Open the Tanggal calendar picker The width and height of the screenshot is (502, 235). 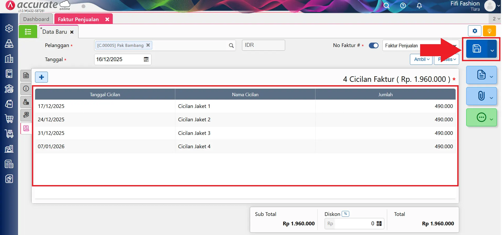(x=146, y=59)
